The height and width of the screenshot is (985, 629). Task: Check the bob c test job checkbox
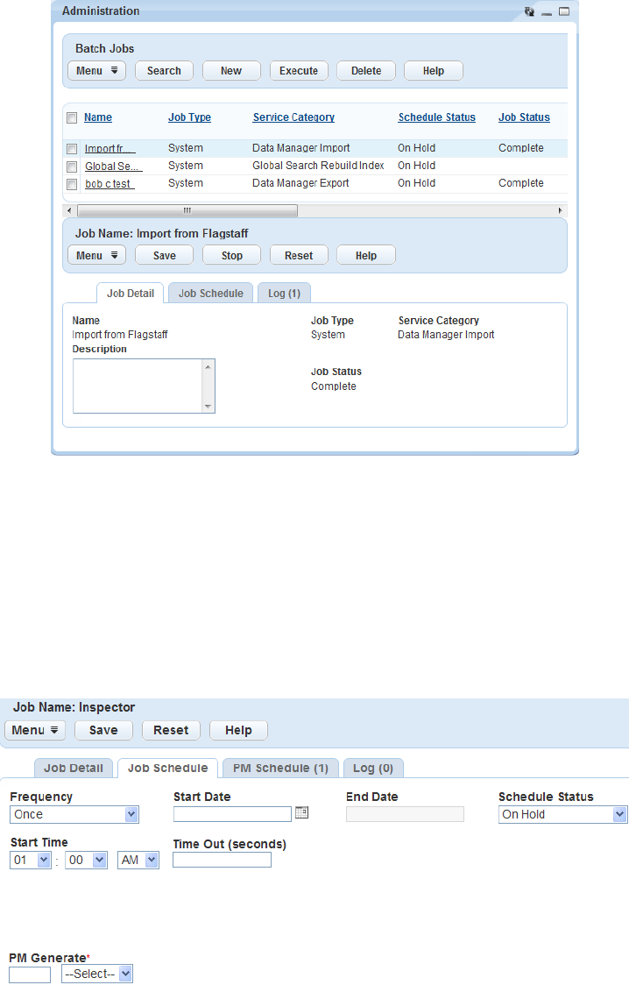coord(72,184)
